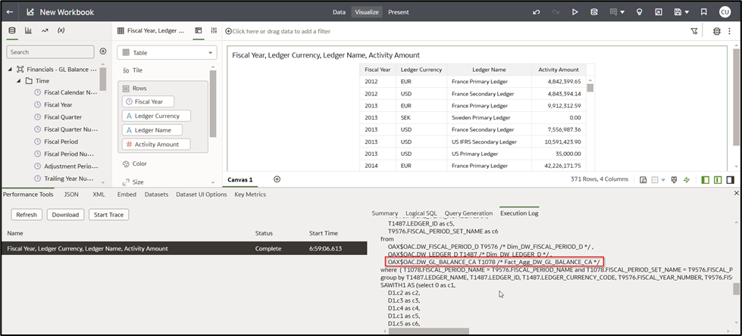Click the Download button
The image size is (742, 336).
coord(65,215)
